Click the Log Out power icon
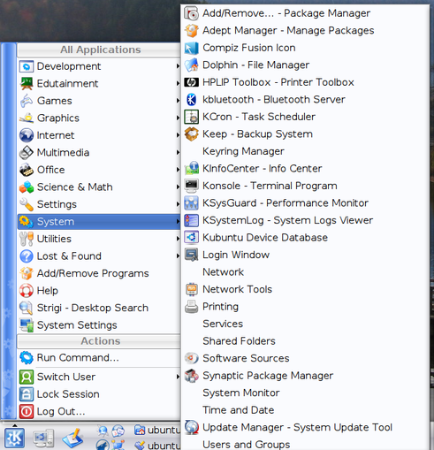434x450 pixels. click(x=27, y=411)
